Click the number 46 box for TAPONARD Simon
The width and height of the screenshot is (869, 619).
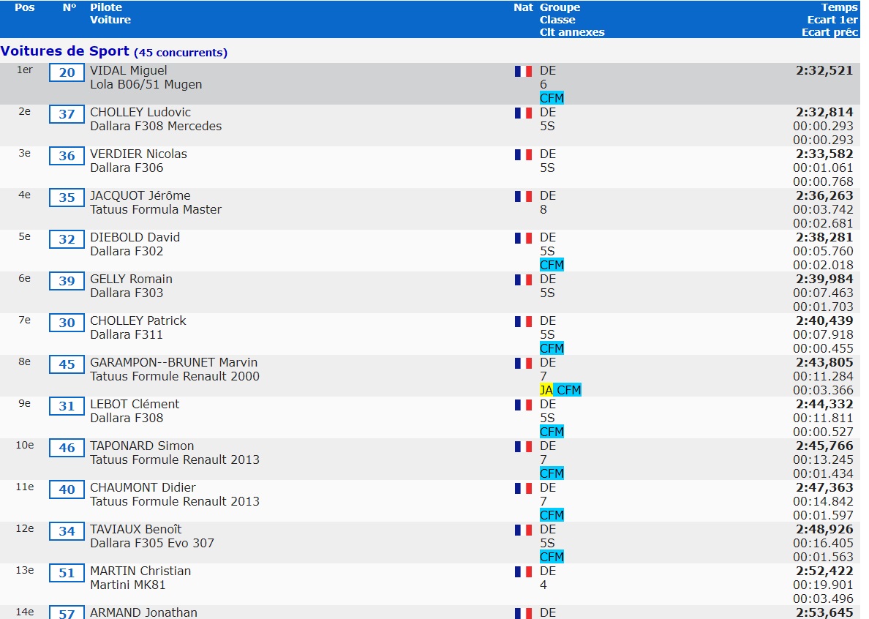point(67,448)
